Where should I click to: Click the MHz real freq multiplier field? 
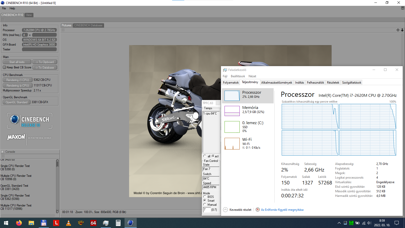click(25, 35)
